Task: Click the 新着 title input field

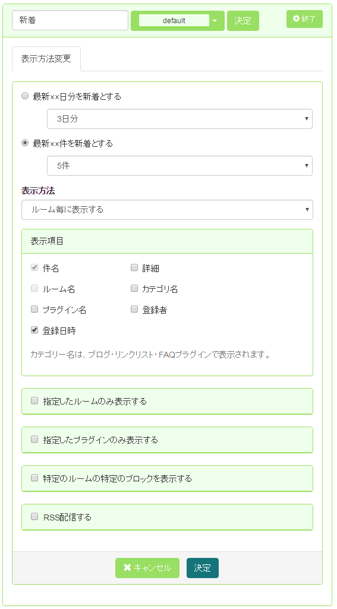Action: pos(70,20)
